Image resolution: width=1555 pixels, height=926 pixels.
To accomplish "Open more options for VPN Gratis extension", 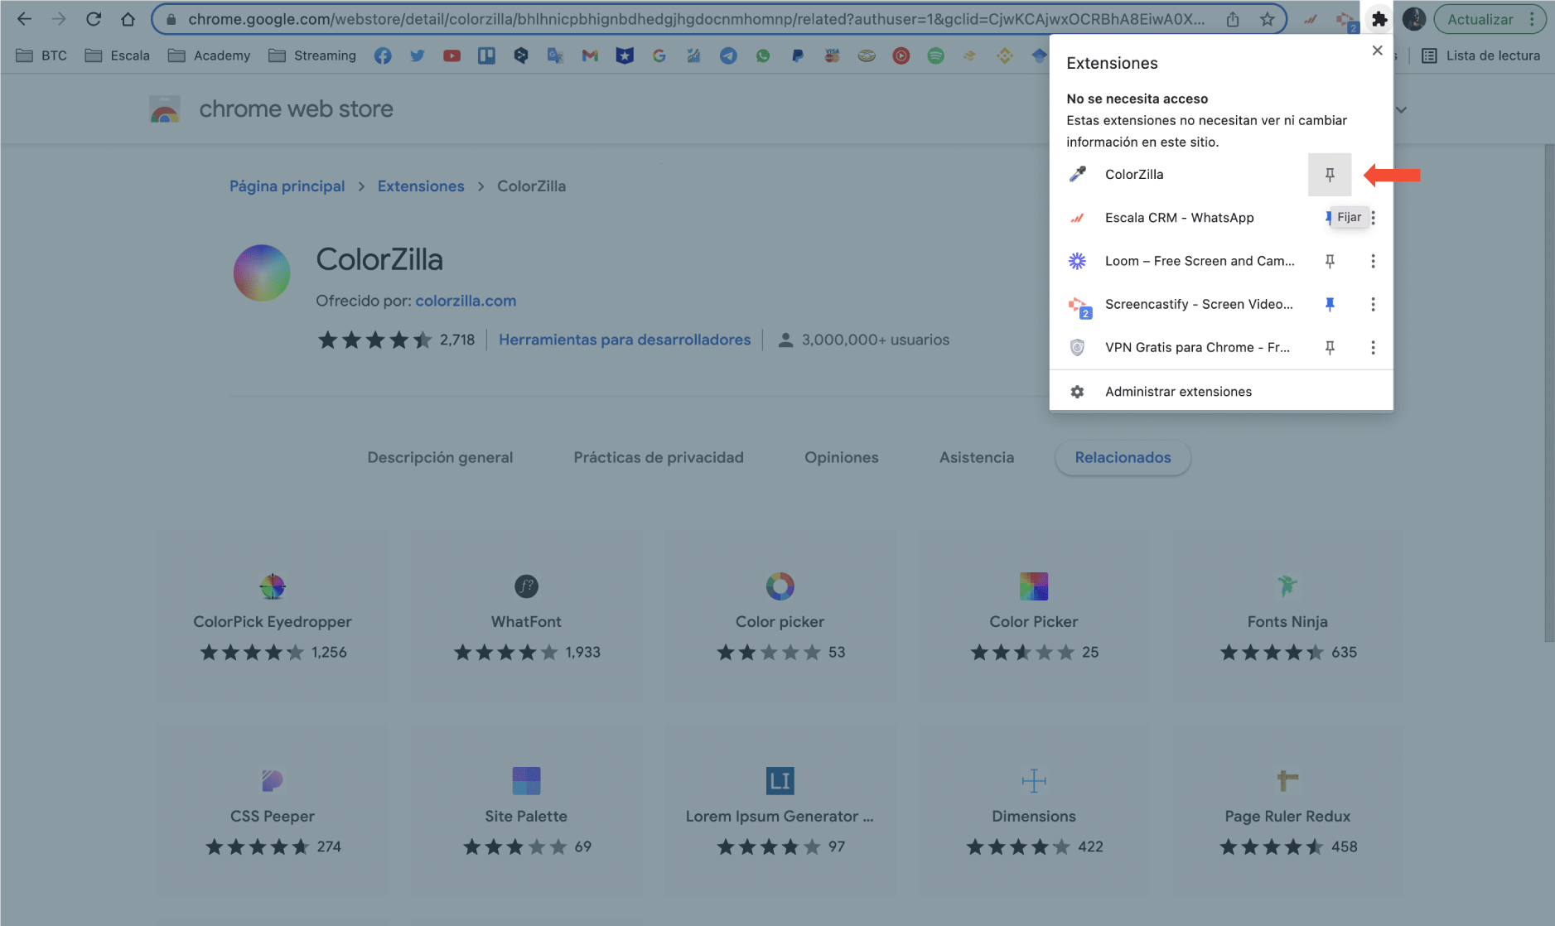I will 1373,347.
